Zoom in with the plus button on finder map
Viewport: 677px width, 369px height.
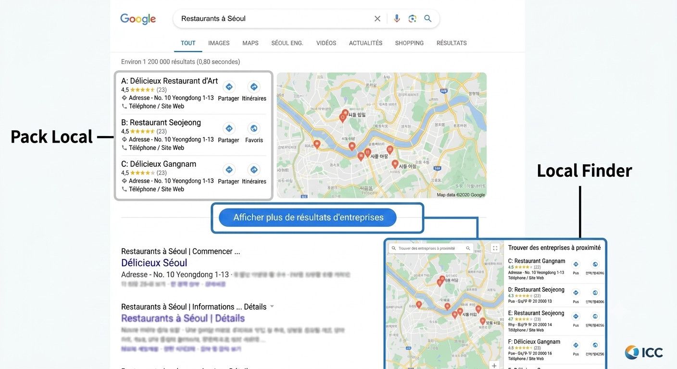pyautogui.click(x=494, y=366)
